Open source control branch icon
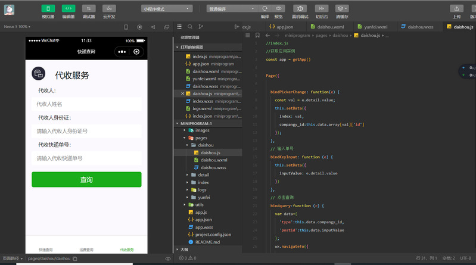This screenshot has height=265, width=476. pyautogui.click(x=201, y=27)
